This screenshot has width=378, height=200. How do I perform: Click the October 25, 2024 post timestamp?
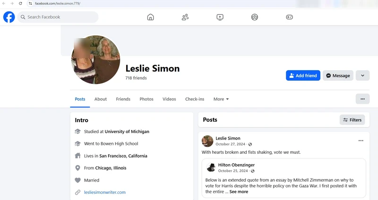[233, 171]
